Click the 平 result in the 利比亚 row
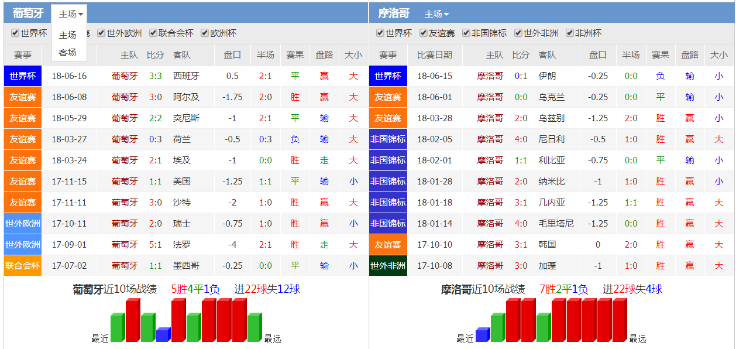Image resolution: width=736 pixels, height=349 pixels. (661, 160)
